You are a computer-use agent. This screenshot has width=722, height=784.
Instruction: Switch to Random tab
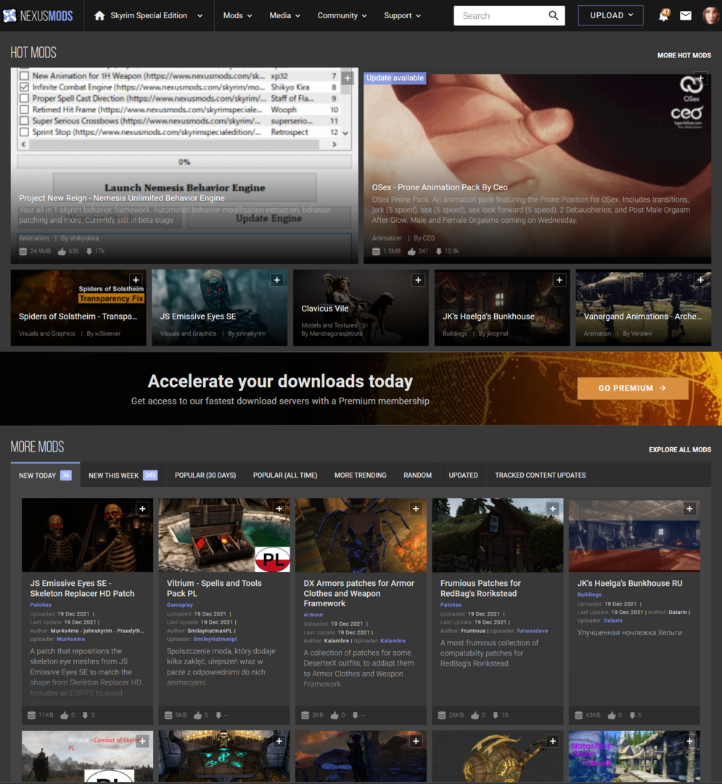(x=418, y=475)
